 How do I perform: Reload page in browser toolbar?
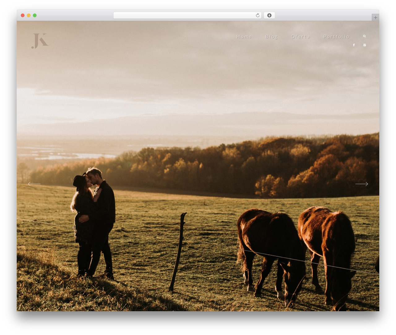click(258, 15)
